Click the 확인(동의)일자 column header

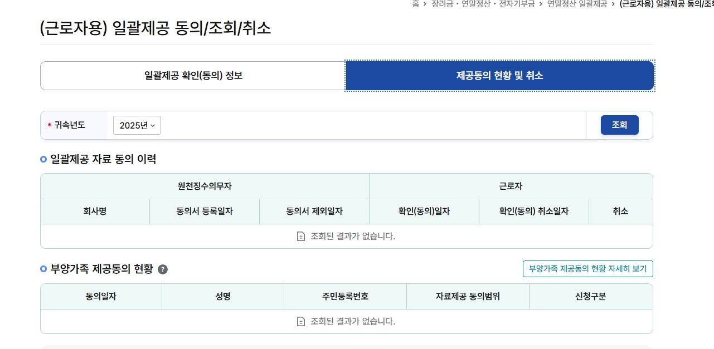tap(424, 212)
